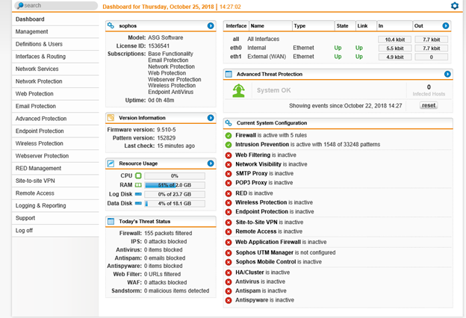Click the search magnifier icon
This screenshot has width=466, height=318.
pos(20,5)
